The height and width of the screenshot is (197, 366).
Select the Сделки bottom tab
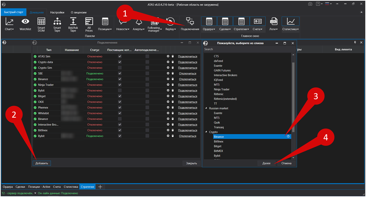point(20,187)
